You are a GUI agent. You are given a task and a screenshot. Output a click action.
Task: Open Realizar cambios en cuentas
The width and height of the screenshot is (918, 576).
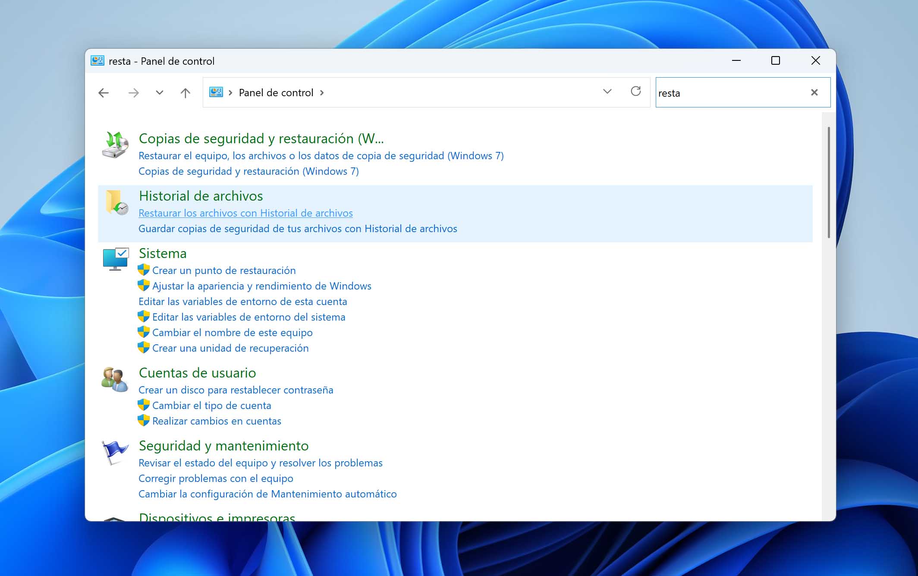(217, 421)
